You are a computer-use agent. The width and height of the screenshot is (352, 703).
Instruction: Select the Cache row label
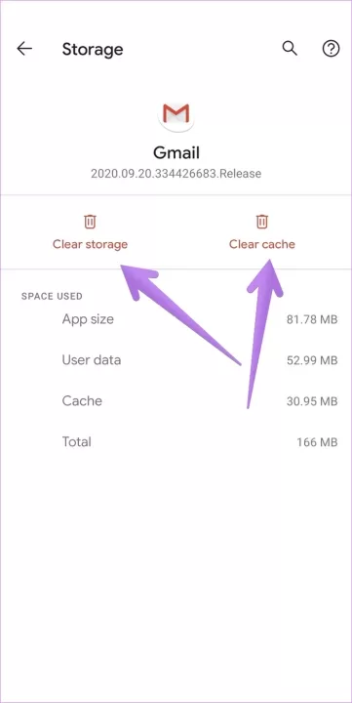coord(82,401)
